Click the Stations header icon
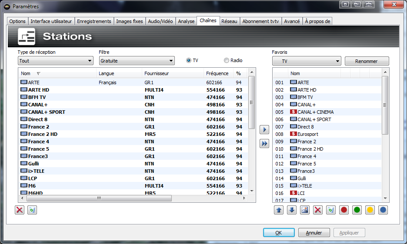This screenshot has width=407, height=244. pos(27,36)
